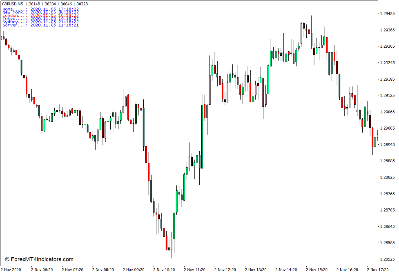Select the Home clock line

pyautogui.click(x=40, y=9)
